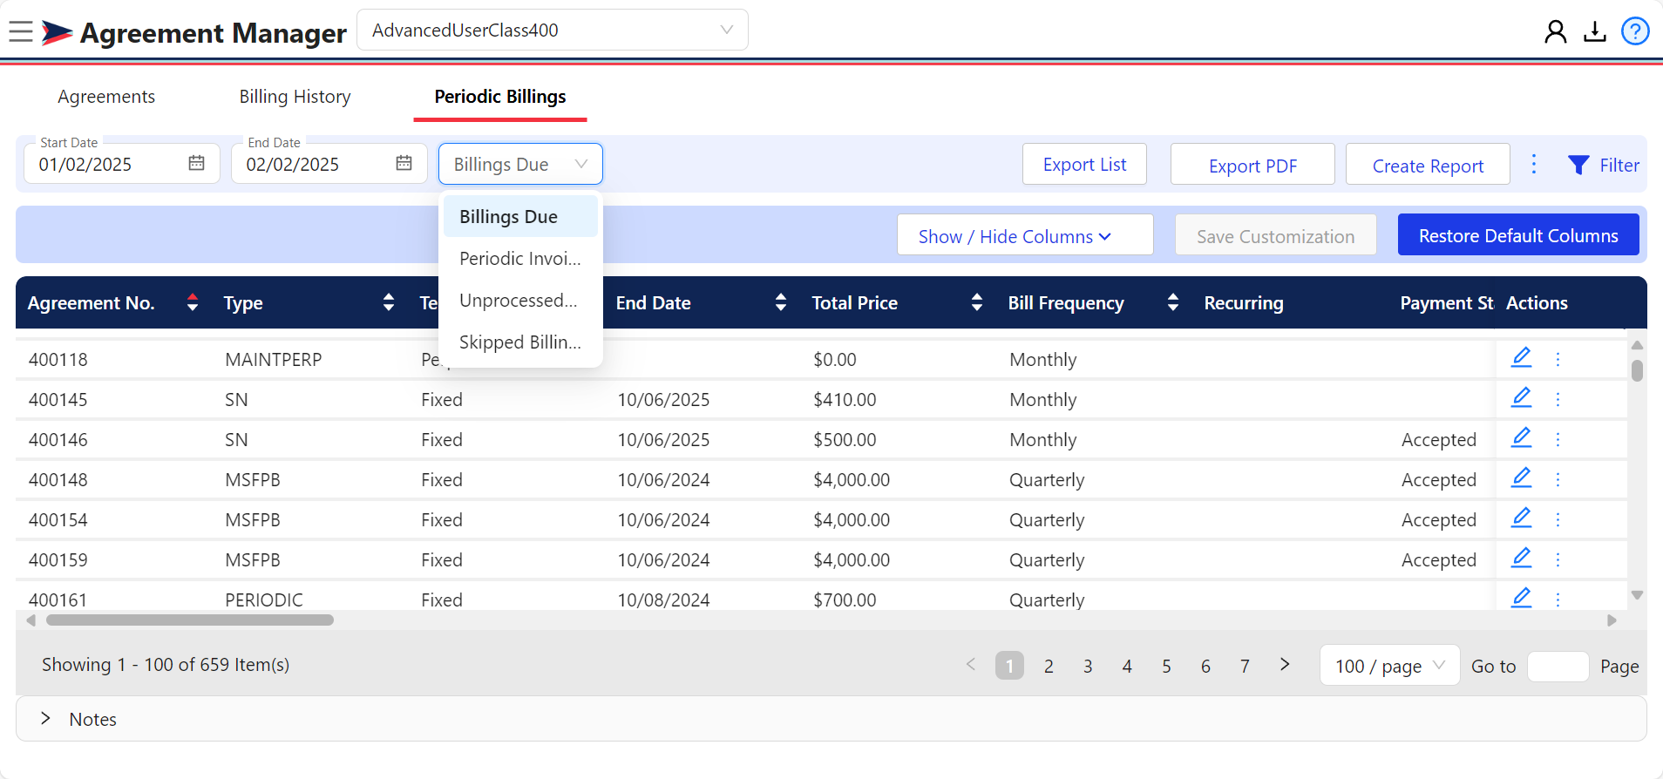
Task: Open Show / Hide Columns dropdown
Action: pos(1025,235)
